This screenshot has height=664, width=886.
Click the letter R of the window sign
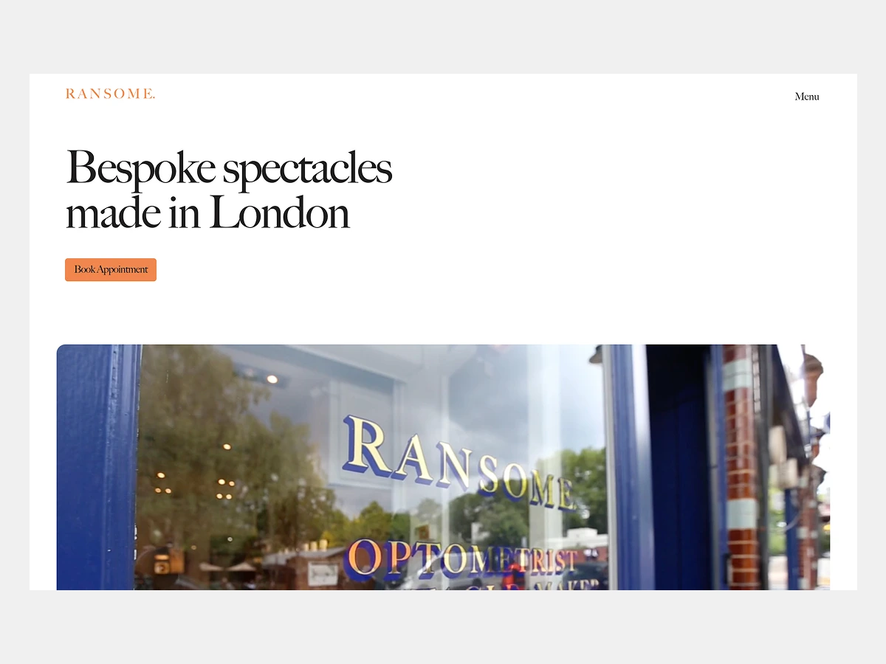366,445
